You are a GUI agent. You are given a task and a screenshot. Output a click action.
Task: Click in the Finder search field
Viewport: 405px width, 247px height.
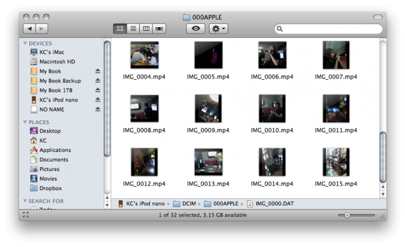[x=328, y=28]
